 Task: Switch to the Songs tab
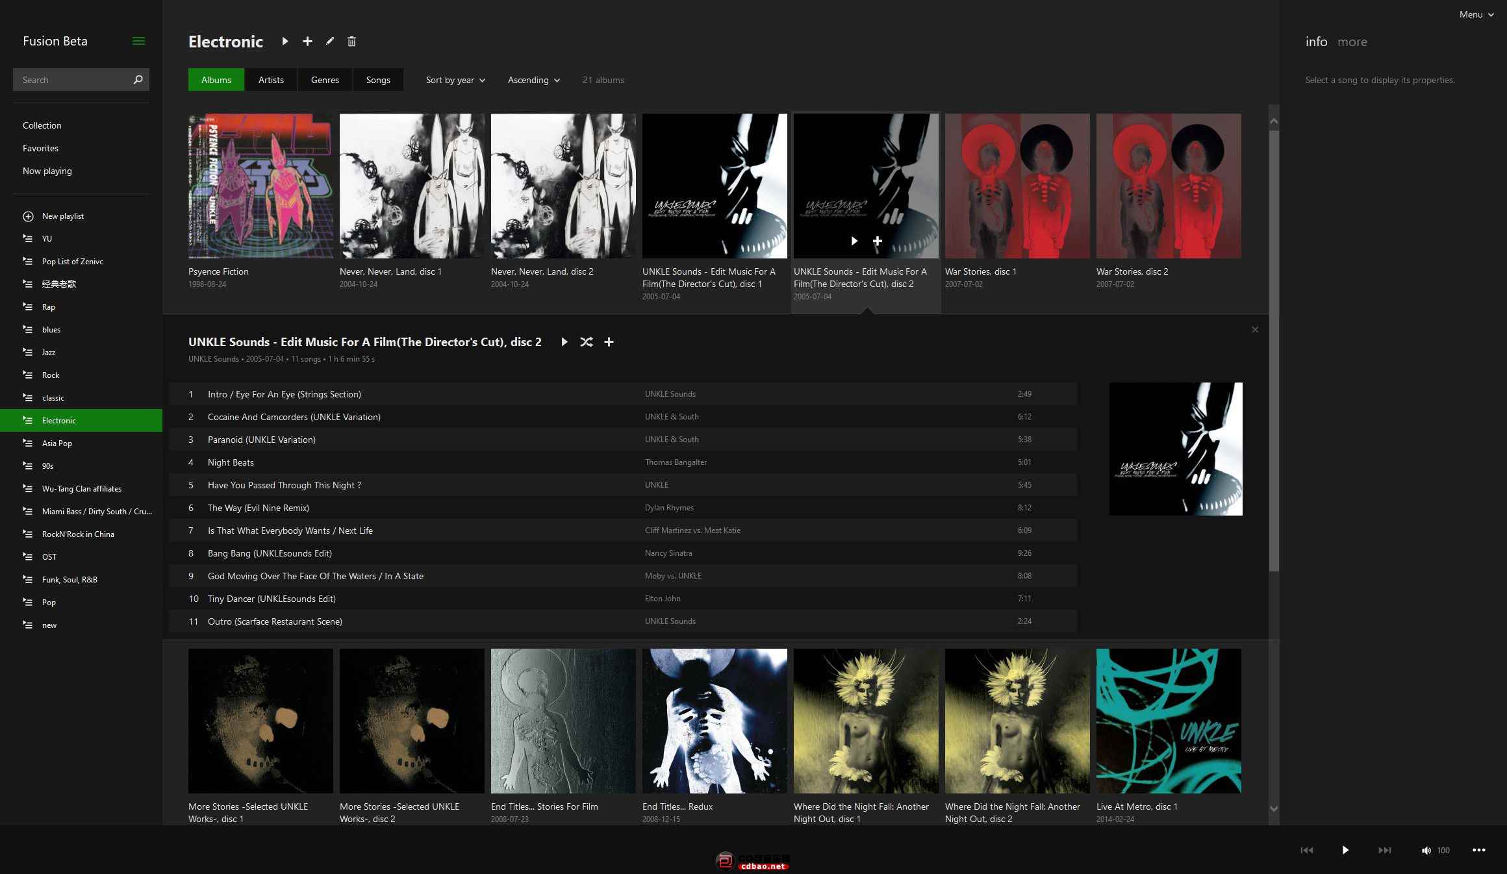pyautogui.click(x=378, y=79)
